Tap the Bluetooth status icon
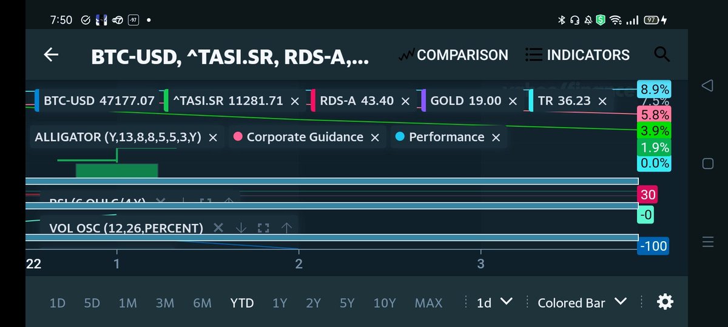728x327 pixels. (x=561, y=20)
